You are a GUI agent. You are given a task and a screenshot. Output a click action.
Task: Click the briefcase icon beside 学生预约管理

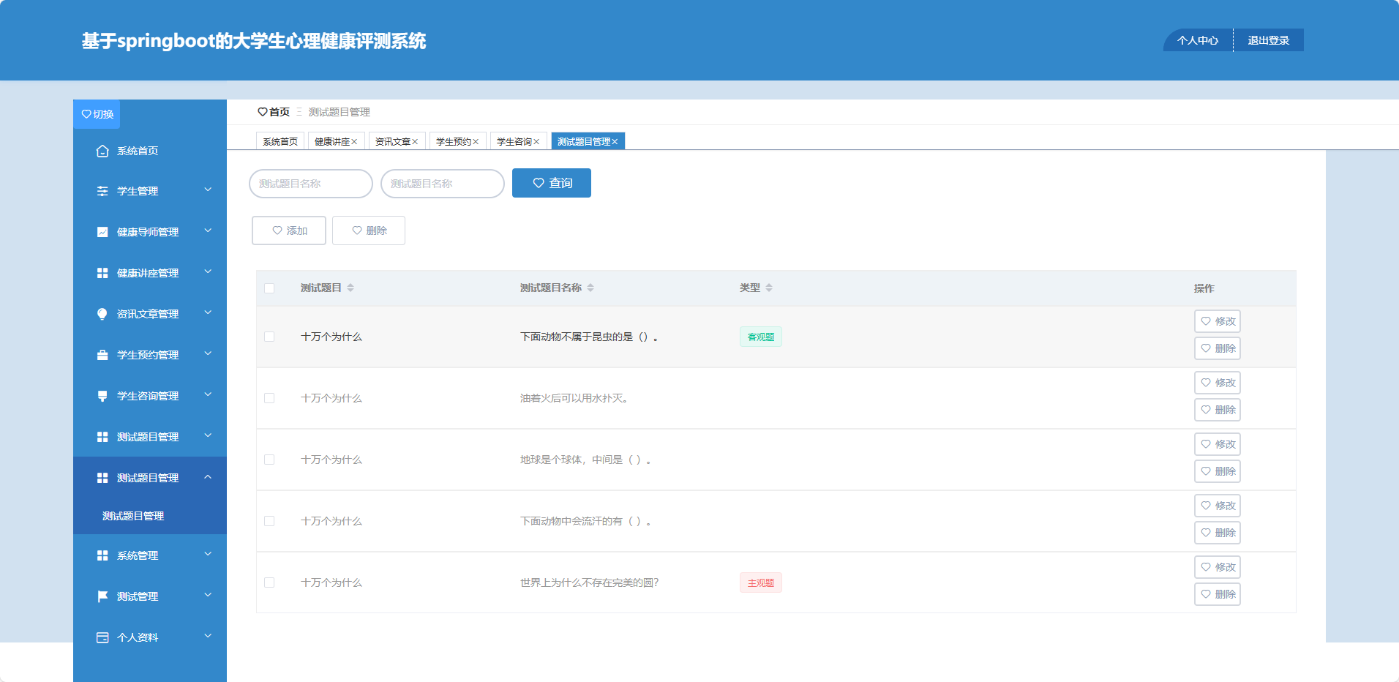(x=102, y=355)
